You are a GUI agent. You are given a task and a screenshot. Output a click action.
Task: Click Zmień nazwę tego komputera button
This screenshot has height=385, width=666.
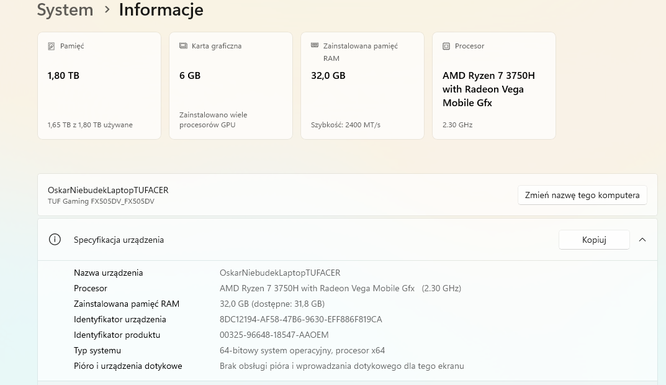(x=582, y=195)
